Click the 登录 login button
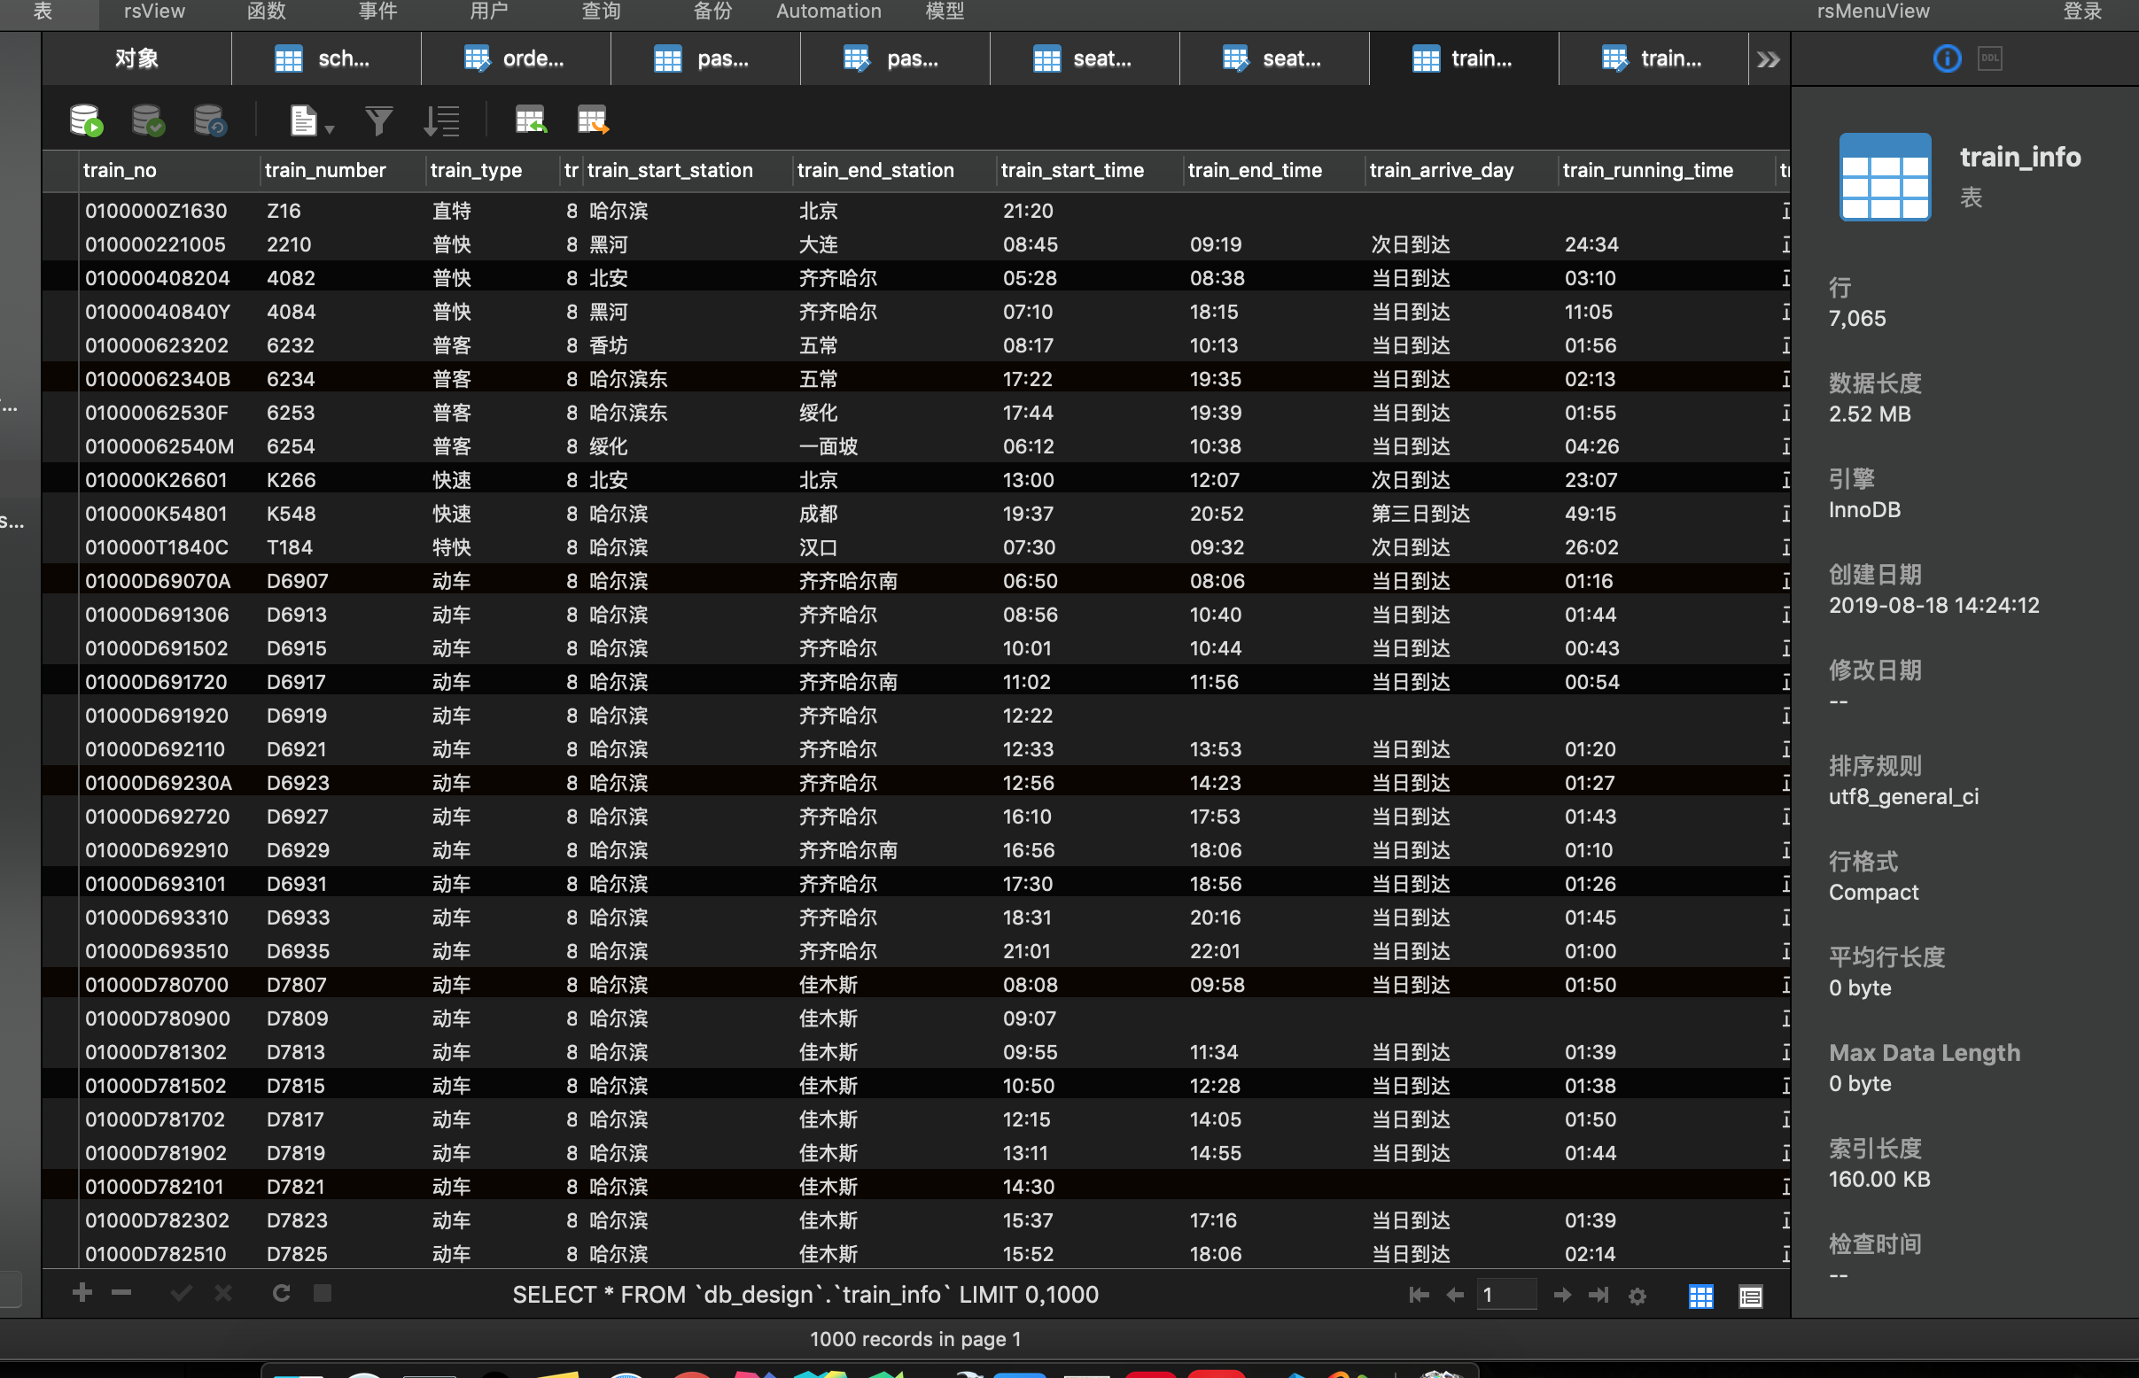 (x=2081, y=12)
